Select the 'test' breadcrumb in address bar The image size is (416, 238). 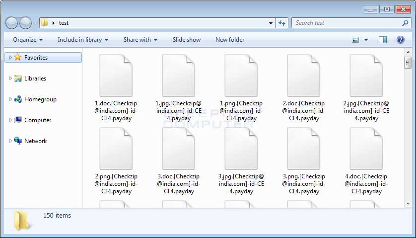(64, 23)
